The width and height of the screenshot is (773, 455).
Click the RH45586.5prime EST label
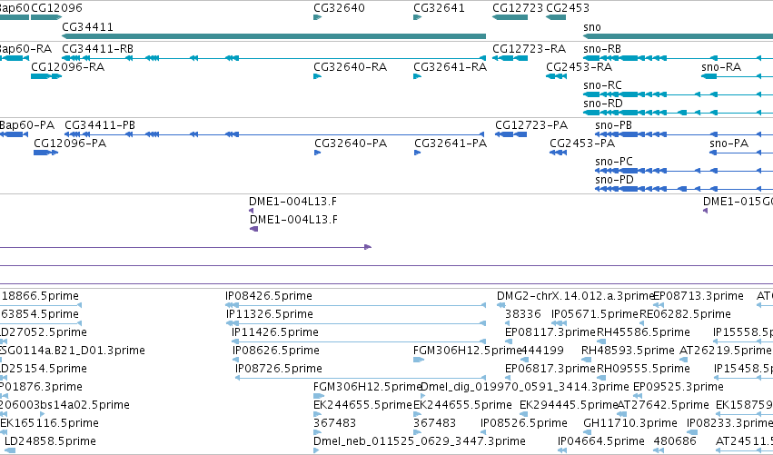click(x=643, y=332)
